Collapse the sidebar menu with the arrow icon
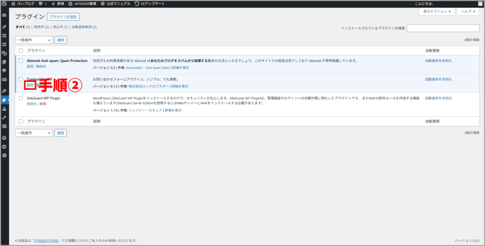 pyautogui.click(x=4, y=155)
